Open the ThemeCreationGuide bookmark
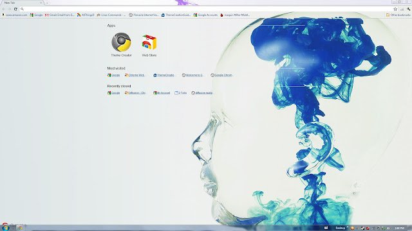This screenshot has width=412, height=231. (176, 15)
